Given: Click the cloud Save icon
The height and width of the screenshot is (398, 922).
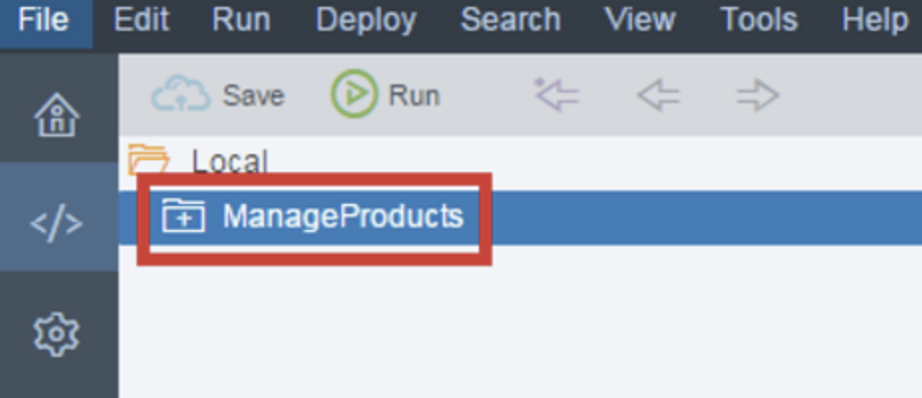Looking at the screenshot, I should click(181, 94).
